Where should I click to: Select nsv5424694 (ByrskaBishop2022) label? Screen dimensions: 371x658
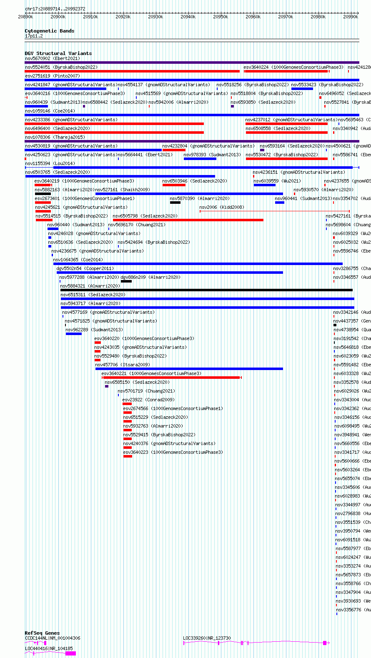[153, 242]
